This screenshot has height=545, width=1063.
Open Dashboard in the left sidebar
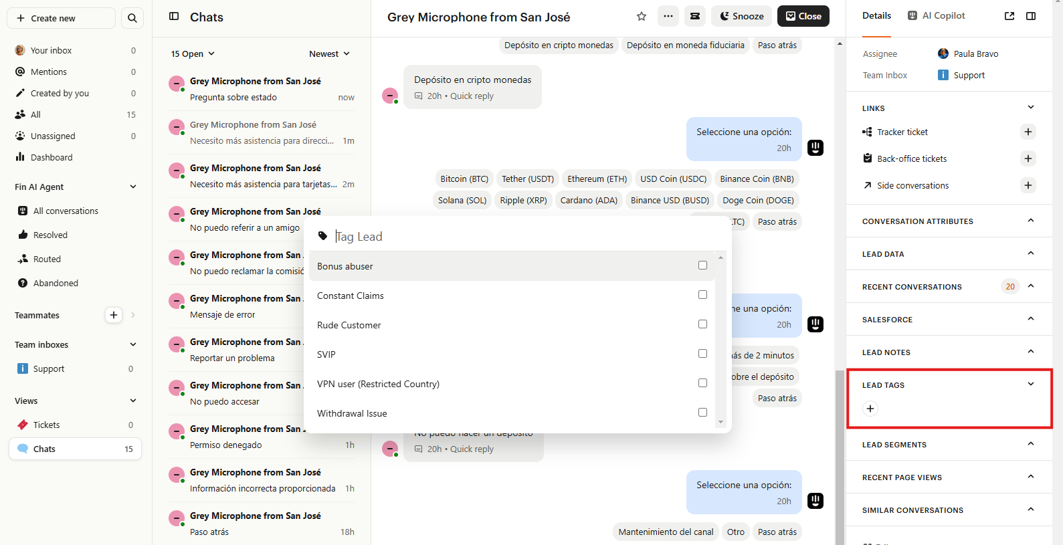[52, 157]
